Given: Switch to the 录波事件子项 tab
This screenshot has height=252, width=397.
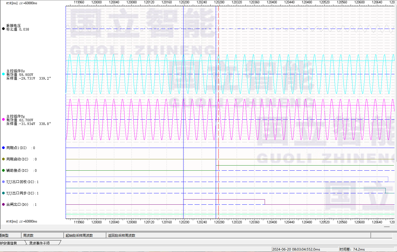Looking at the screenshot, I should coord(40,243).
